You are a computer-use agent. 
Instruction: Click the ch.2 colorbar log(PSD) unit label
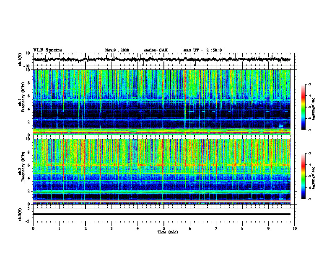pyautogui.click(x=314, y=178)
